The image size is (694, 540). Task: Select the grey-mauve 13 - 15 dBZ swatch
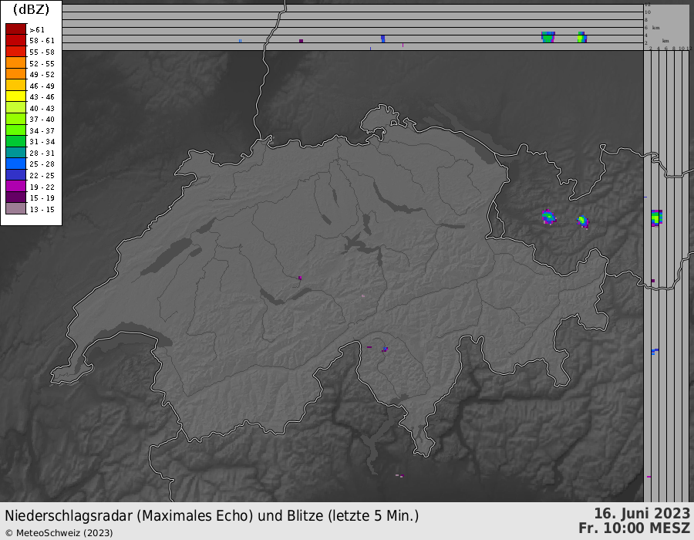click(x=15, y=208)
